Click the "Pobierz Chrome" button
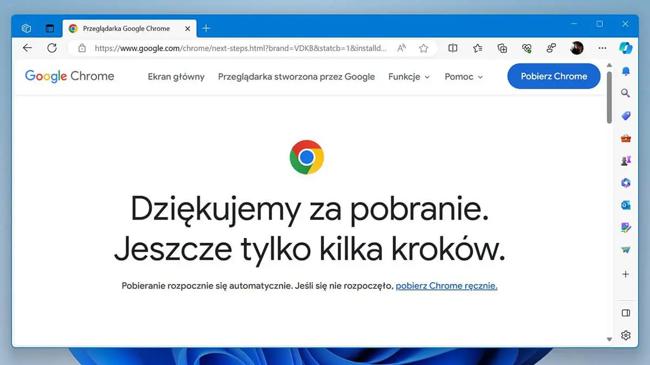The width and height of the screenshot is (650, 365). [553, 76]
